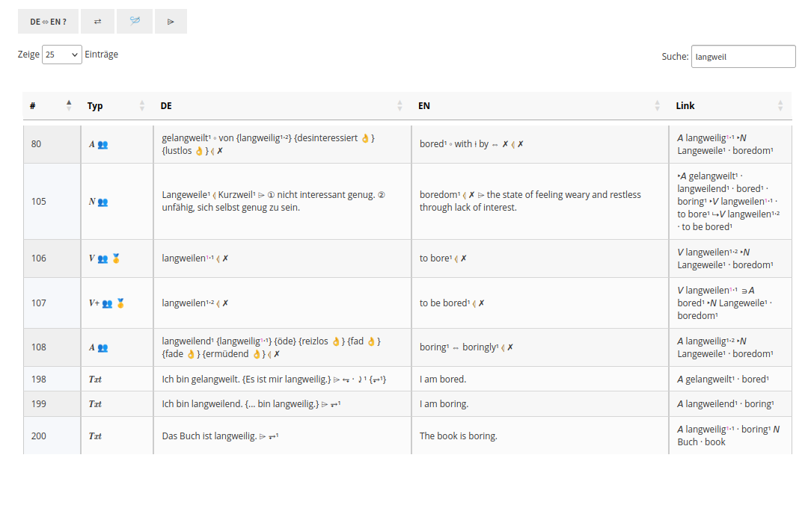Open the entries count dropdown showing 25
This screenshot has width=808, height=508.
tap(62, 55)
